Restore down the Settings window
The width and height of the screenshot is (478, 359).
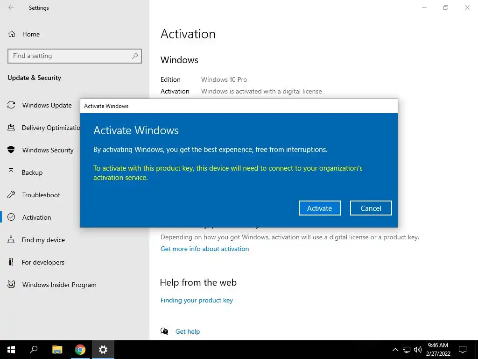point(446,7)
